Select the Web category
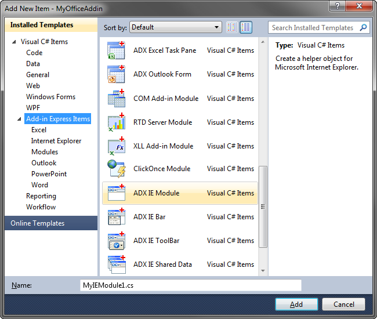Screen dimensions: 377x319 pyautogui.click(x=33, y=86)
